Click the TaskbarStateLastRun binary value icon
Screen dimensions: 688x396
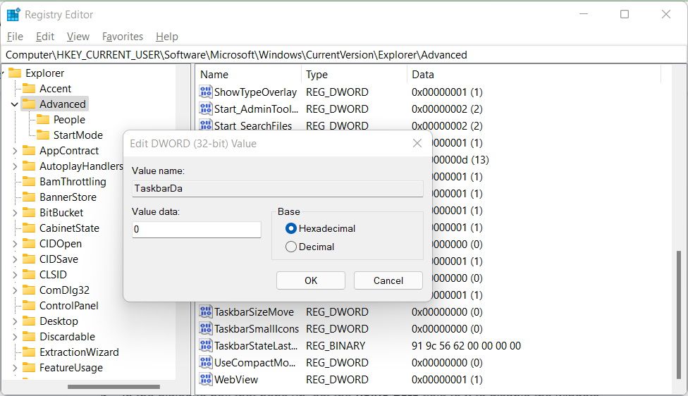[206, 346]
